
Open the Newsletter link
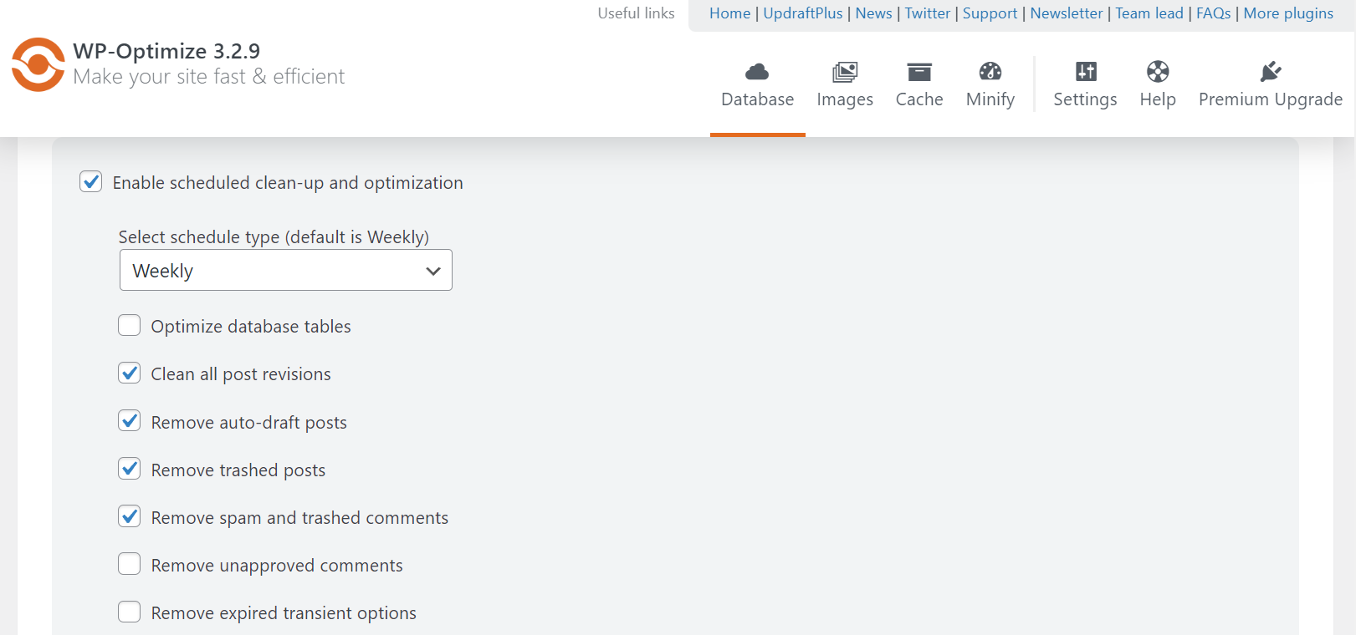pos(1067,13)
